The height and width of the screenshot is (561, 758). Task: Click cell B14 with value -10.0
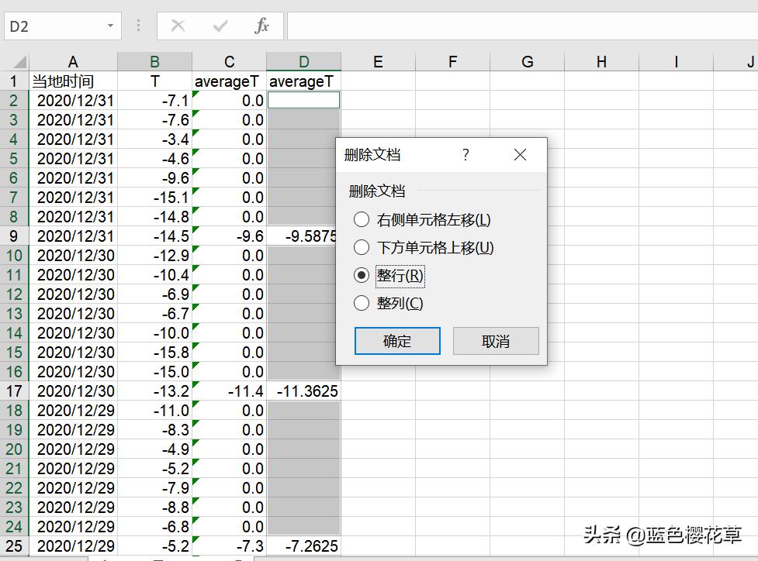154,333
